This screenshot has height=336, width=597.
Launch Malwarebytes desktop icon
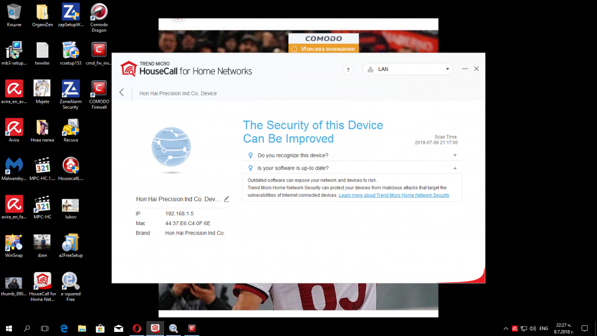coord(14,168)
